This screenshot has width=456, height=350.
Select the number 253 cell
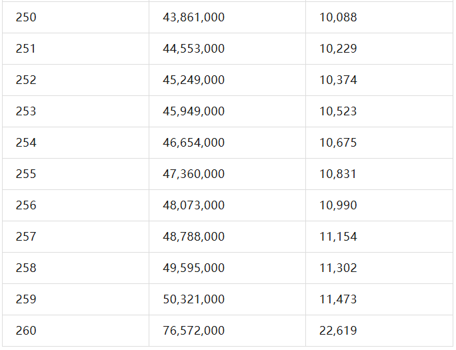click(27, 111)
